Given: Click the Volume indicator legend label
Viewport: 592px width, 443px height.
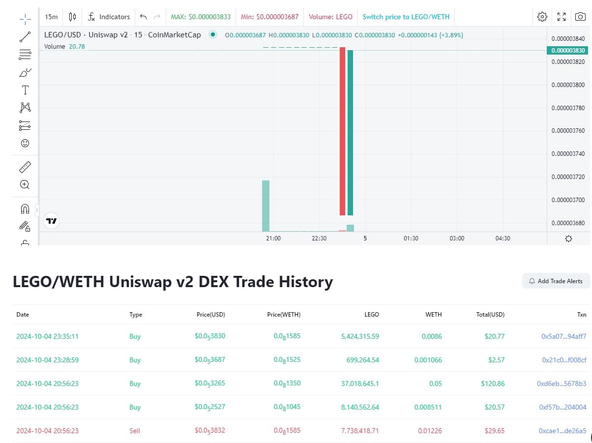Looking at the screenshot, I should tap(55, 47).
